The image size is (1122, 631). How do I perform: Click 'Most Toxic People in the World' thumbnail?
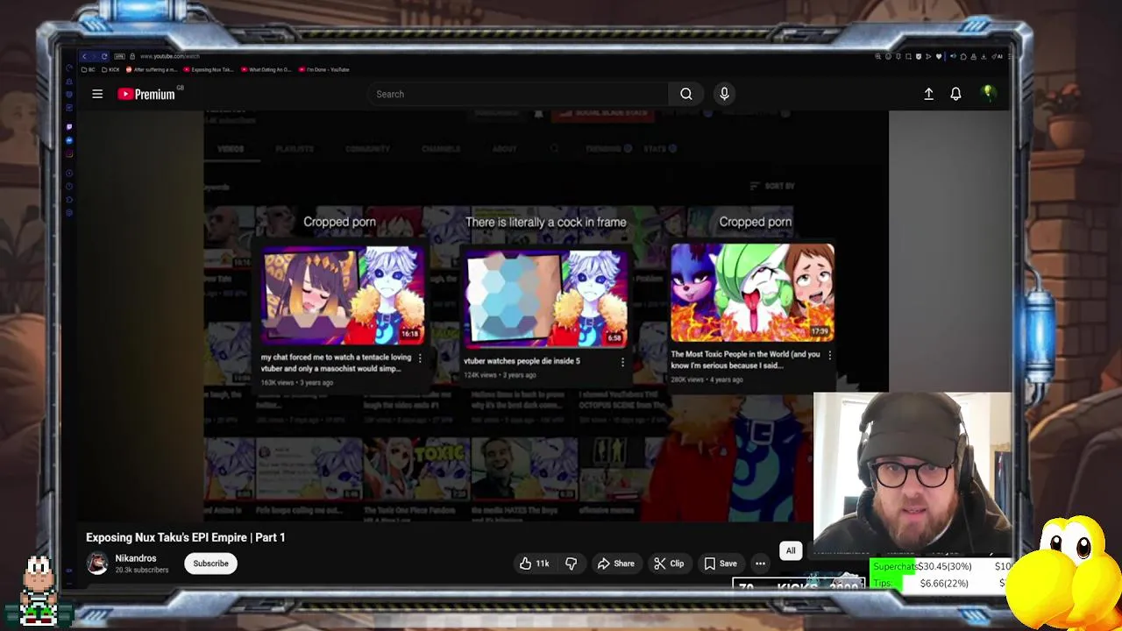click(752, 292)
